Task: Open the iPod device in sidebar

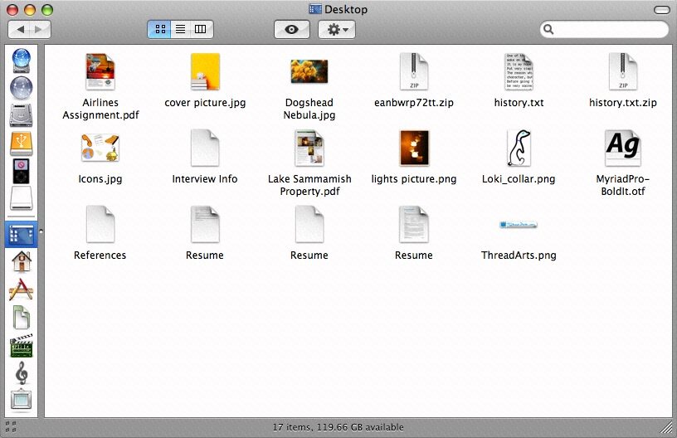Action: coord(22,171)
